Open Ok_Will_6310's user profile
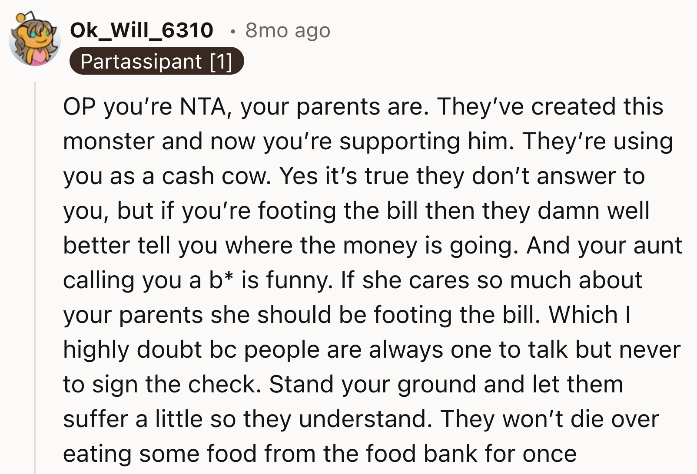Screen dimensions: 697x474 tap(142, 30)
